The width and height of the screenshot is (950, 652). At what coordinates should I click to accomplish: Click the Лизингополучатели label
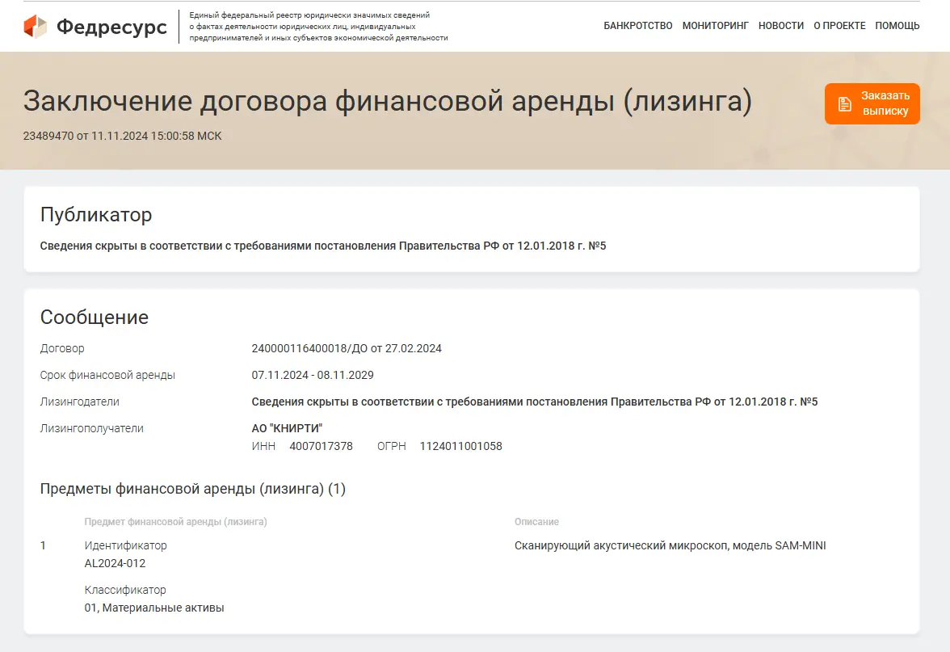(91, 428)
